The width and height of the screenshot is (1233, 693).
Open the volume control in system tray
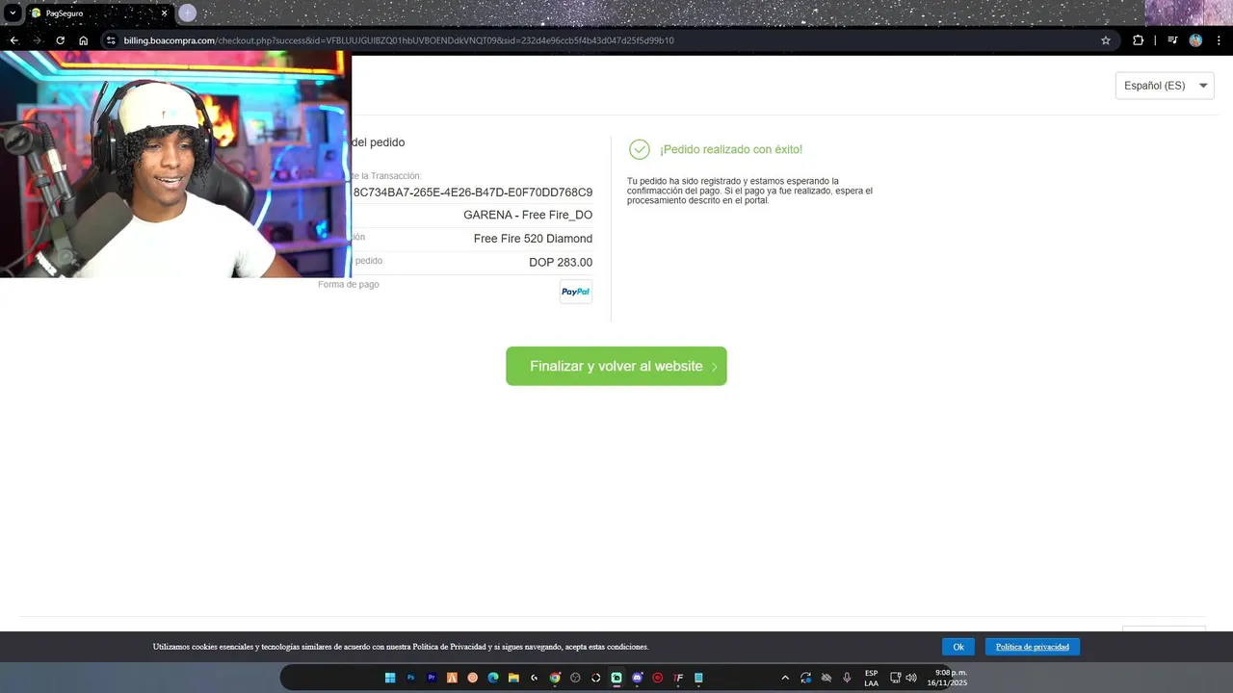tap(911, 678)
